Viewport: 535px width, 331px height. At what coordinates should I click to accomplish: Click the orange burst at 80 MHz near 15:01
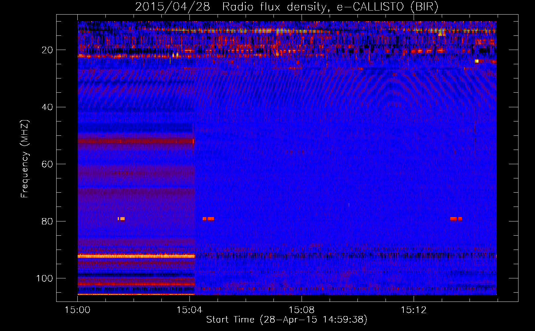[121, 219]
